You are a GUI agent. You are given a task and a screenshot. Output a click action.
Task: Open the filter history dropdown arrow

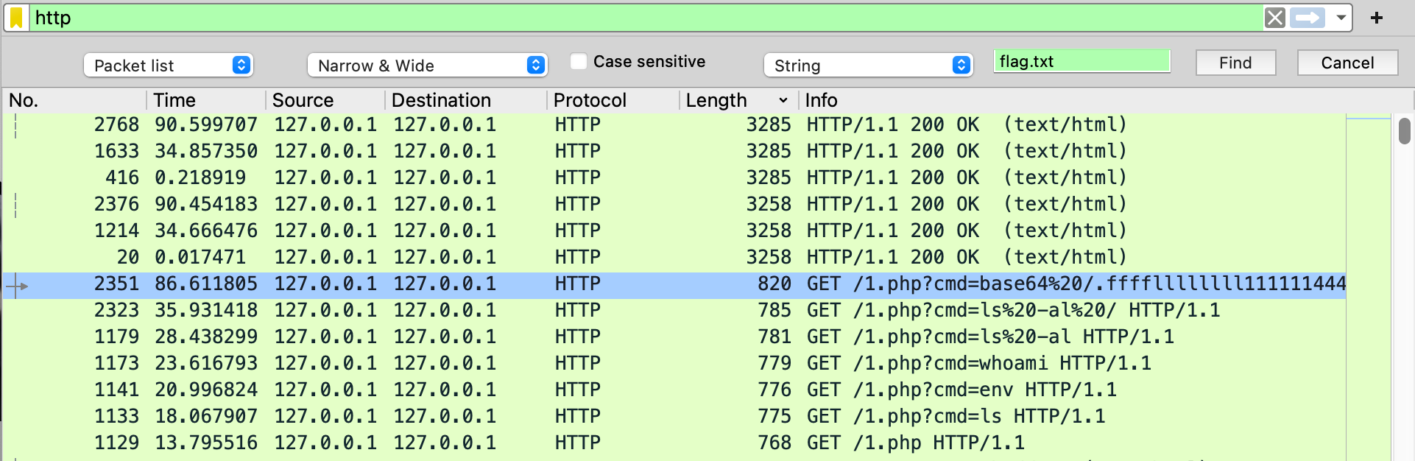1341,18
